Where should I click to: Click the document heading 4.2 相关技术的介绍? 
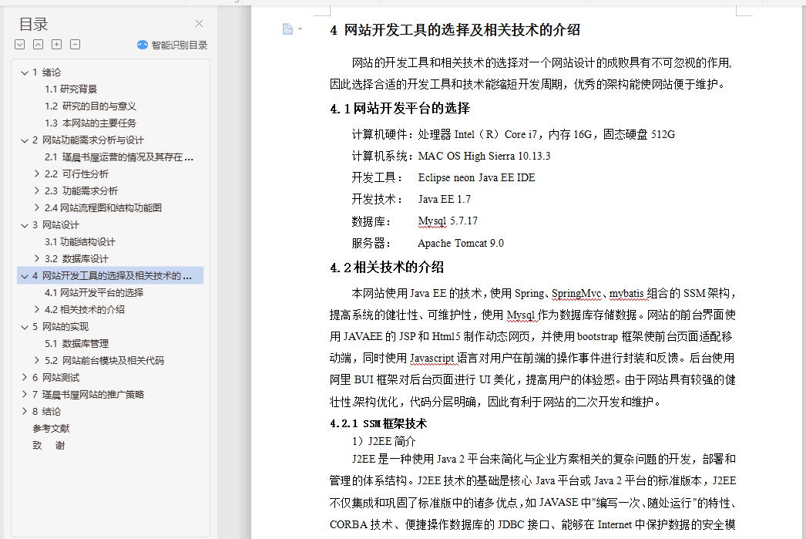coord(387,268)
